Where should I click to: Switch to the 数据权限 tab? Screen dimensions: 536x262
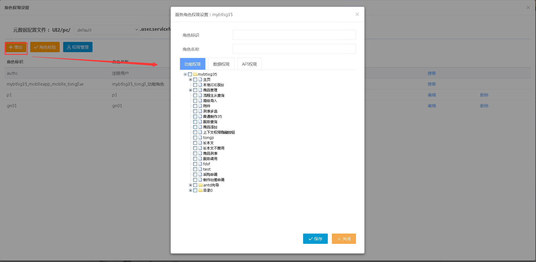point(221,64)
